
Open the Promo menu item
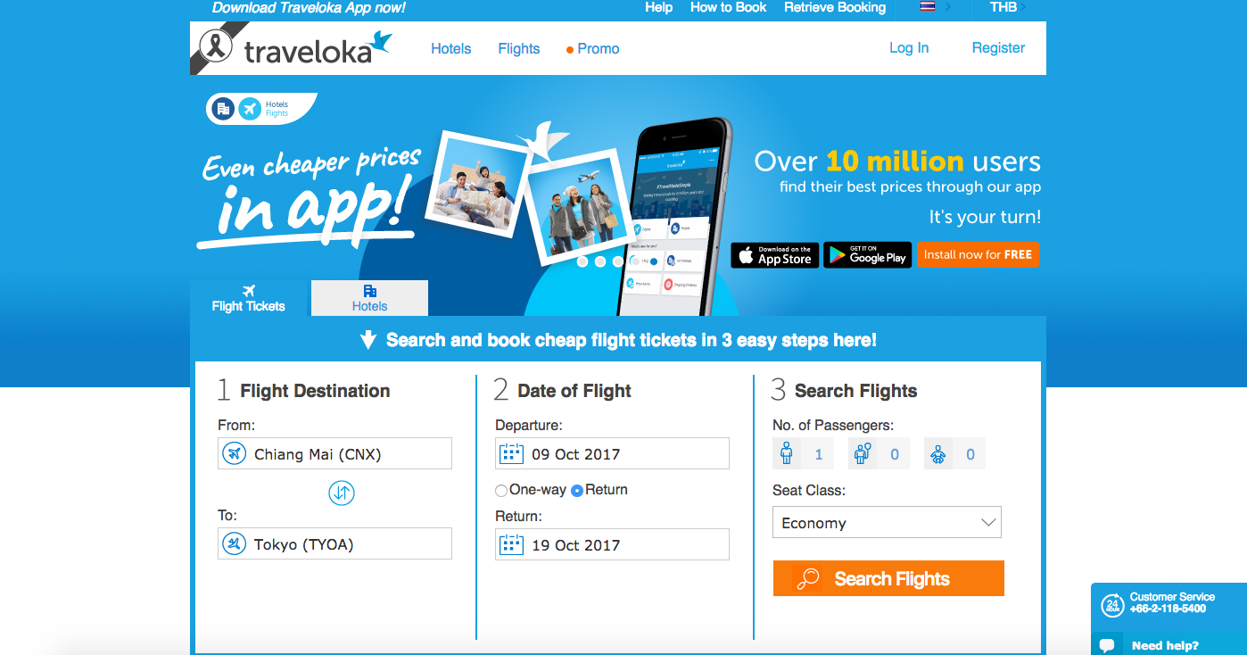click(x=593, y=49)
